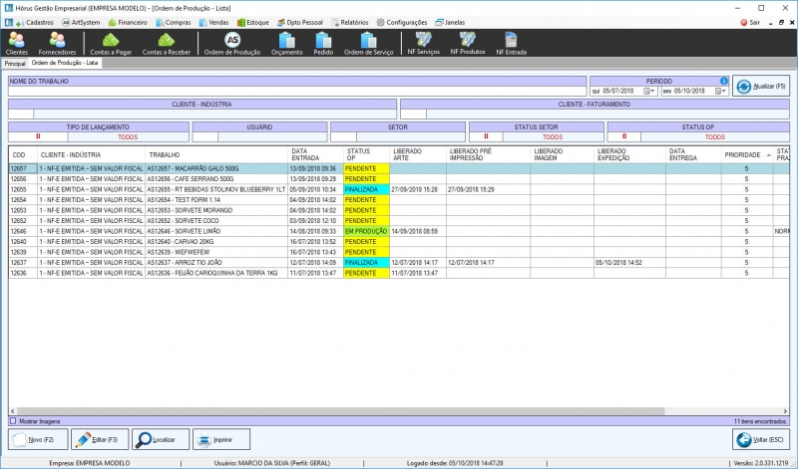This screenshot has height=469, width=798.
Task: Open the Vendas menu
Action: [213, 22]
